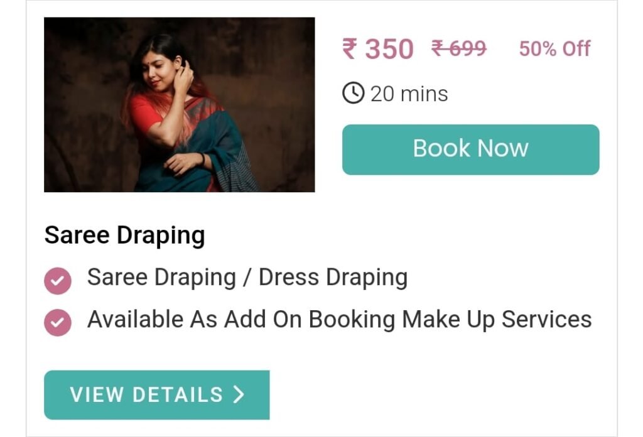643x437 pixels.
Task: Click the Saree Draping heading
Action: (x=125, y=235)
